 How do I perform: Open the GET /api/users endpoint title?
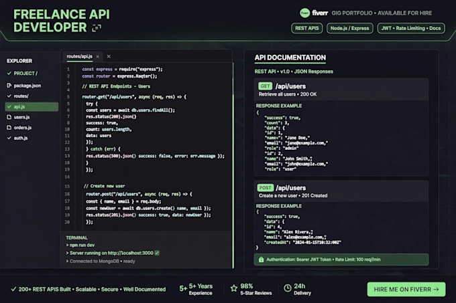290,86
